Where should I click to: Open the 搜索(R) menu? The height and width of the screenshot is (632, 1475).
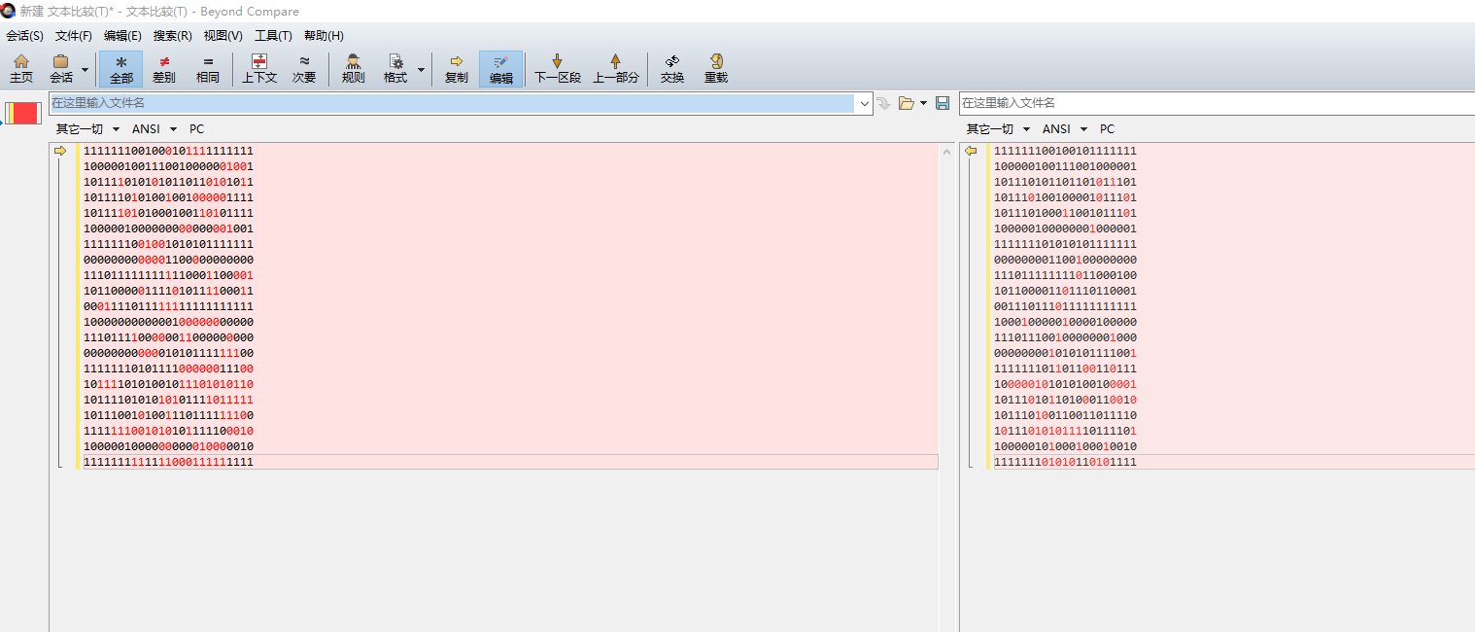pyautogui.click(x=172, y=36)
